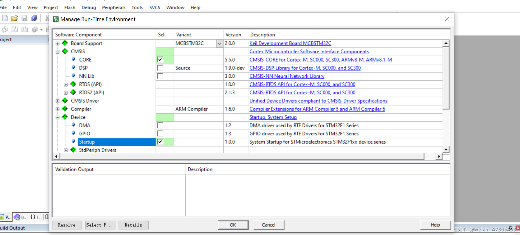
Task: Click the Rebuild all toolbar icon
Action: 25,29
